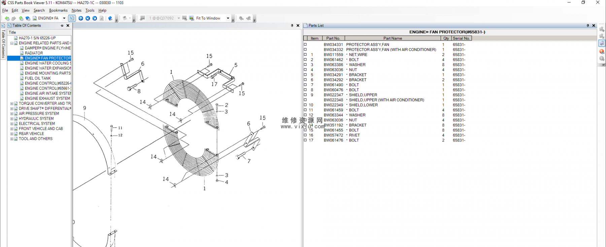This screenshot has width=606, height=247.
Task: Click the blue home/refresh navigation icon
Action: click(x=28, y=18)
